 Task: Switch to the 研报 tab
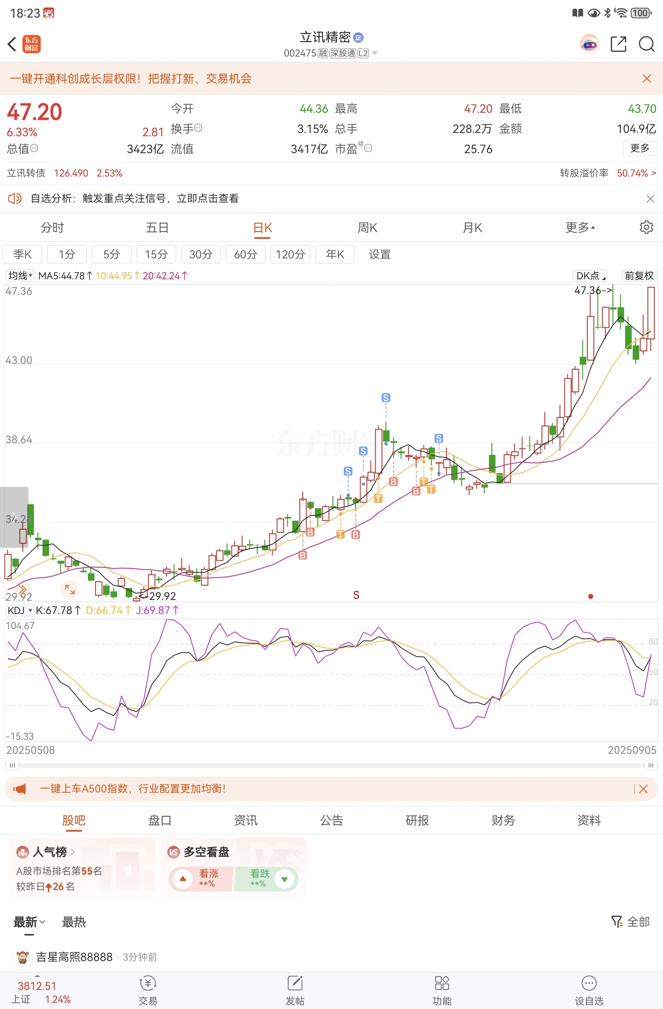coord(418,820)
